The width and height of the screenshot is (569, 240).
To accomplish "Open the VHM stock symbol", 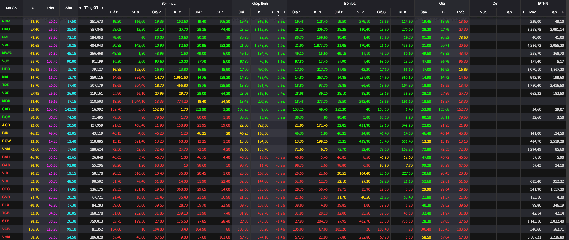I will [x=6, y=237].
